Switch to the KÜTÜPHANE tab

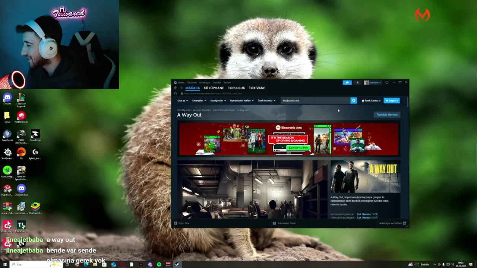214,88
